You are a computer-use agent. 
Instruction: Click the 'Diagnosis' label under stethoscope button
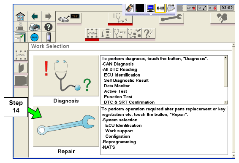(x=66, y=101)
